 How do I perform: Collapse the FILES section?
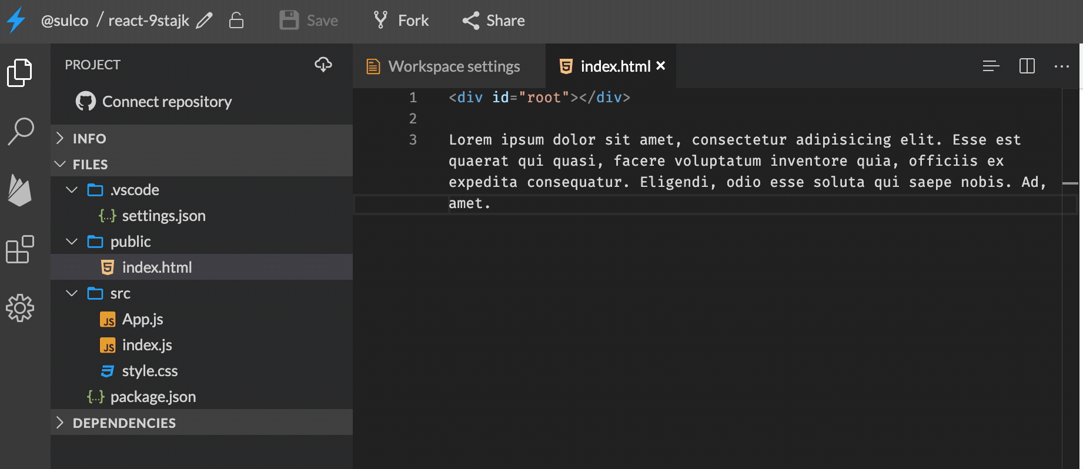point(202,164)
